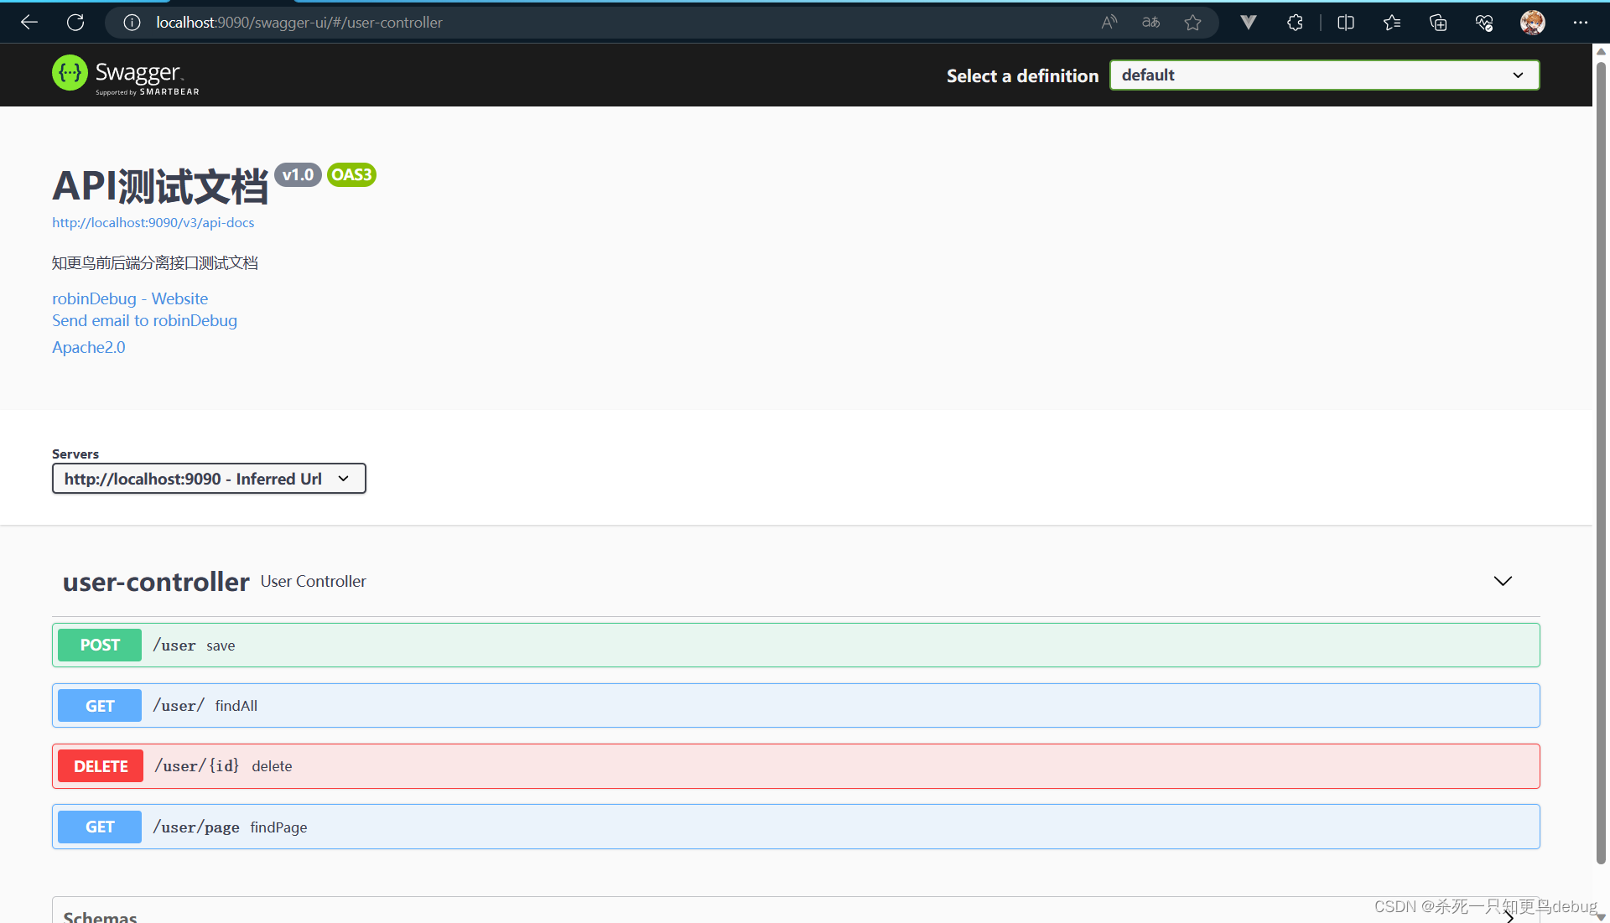Open Browser essentials icon
1610x923 pixels.
click(x=1484, y=23)
